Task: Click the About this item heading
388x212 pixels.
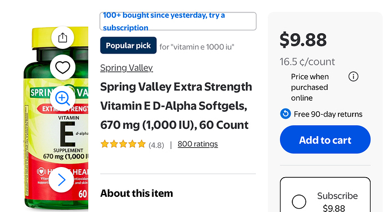Action: click(137, 193)
